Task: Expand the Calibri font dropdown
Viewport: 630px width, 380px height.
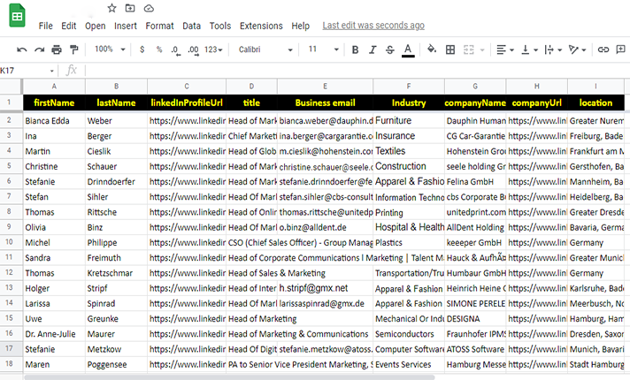Action: click(264, 49)
